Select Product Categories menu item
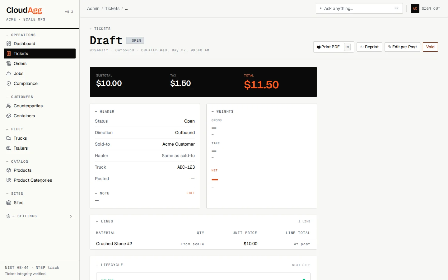The height and width of the screenshot is (280, 448). (x=40, y=180)
